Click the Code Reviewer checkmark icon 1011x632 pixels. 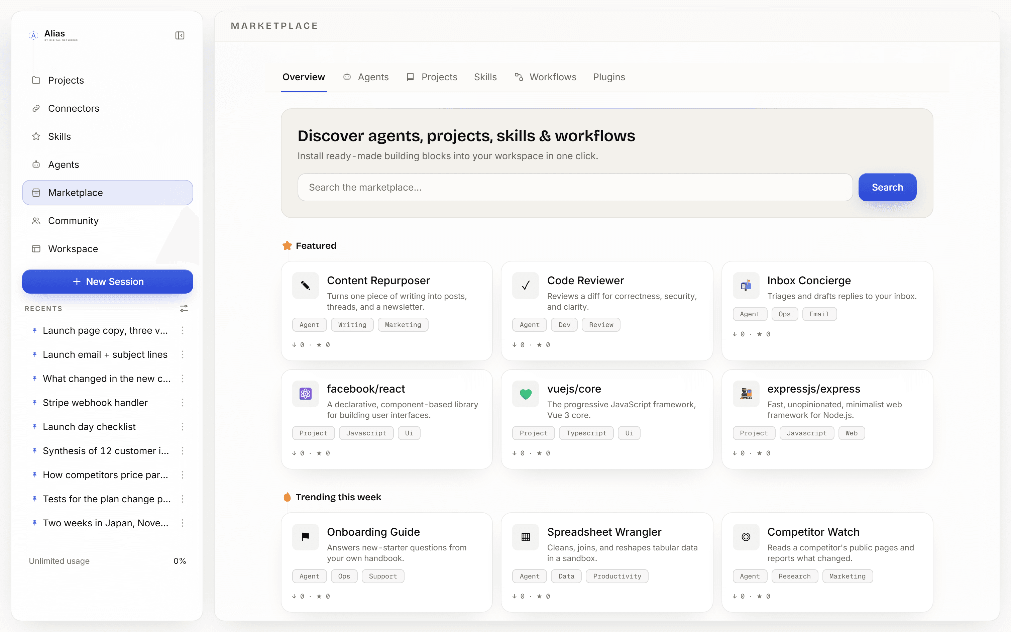click(x=526, y=286)
